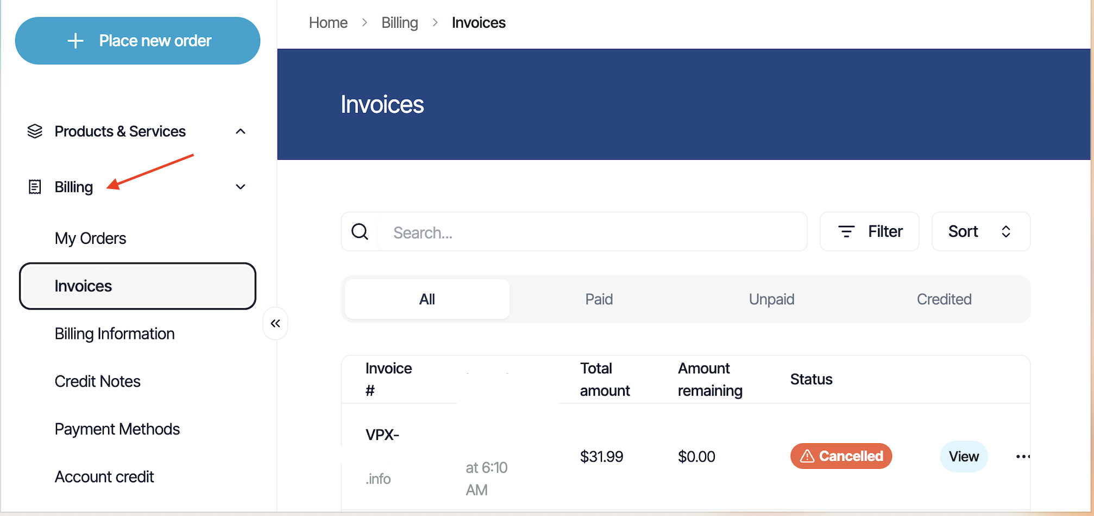The image size is (1094, 516).
Task: Switch to the All tab
Action: [x=427, y=299]
